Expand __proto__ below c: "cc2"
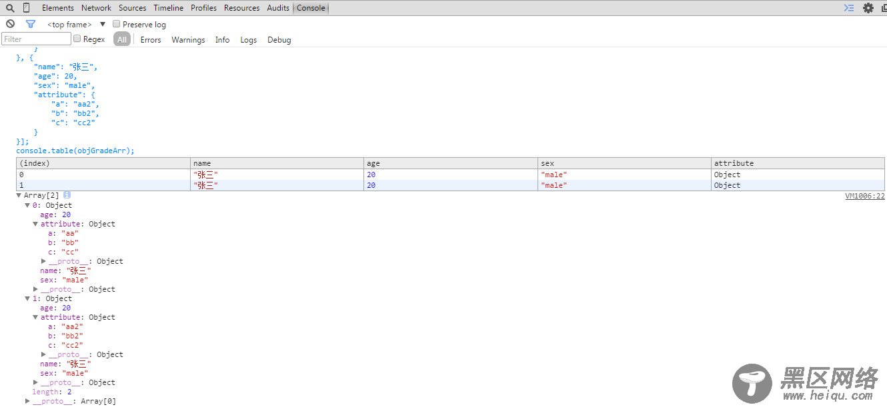887x407 pixels. tap(43, 354)
